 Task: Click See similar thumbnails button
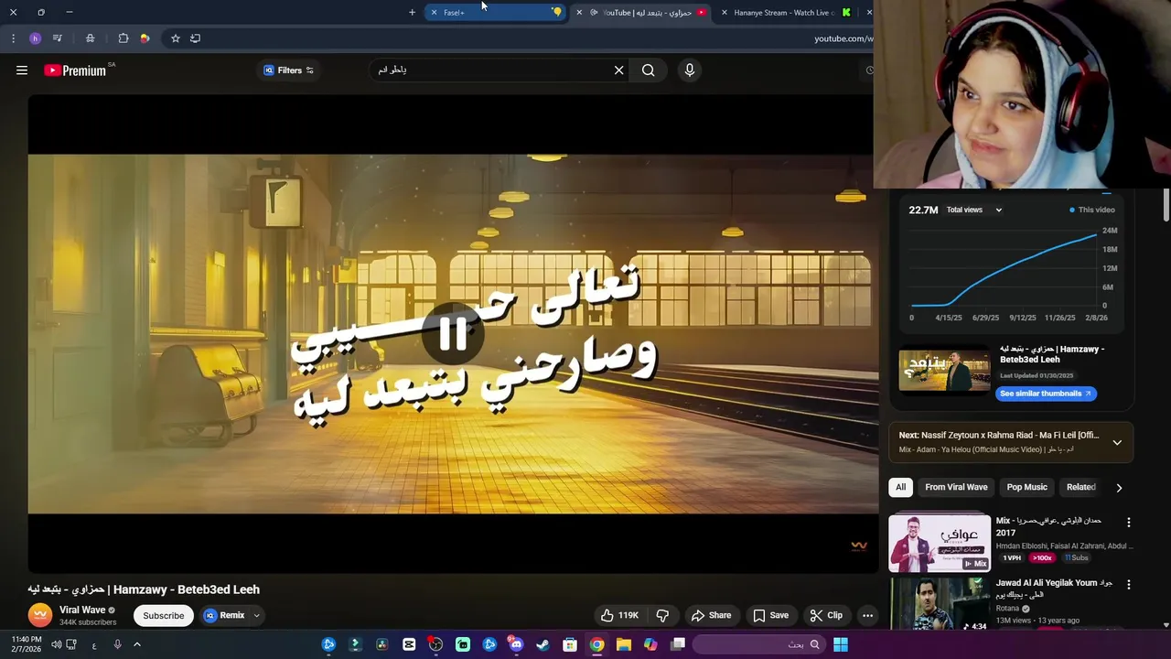click(1046, 394)
